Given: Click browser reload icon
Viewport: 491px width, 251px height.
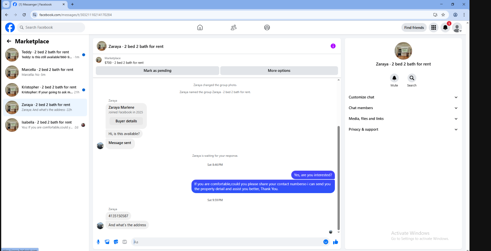Looking at the screenshot, I should point(24,15).
